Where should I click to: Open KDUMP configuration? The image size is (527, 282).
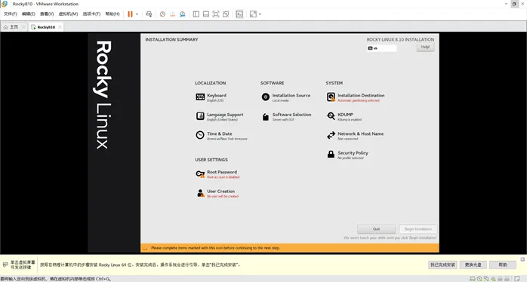click(x=344, y=116)
